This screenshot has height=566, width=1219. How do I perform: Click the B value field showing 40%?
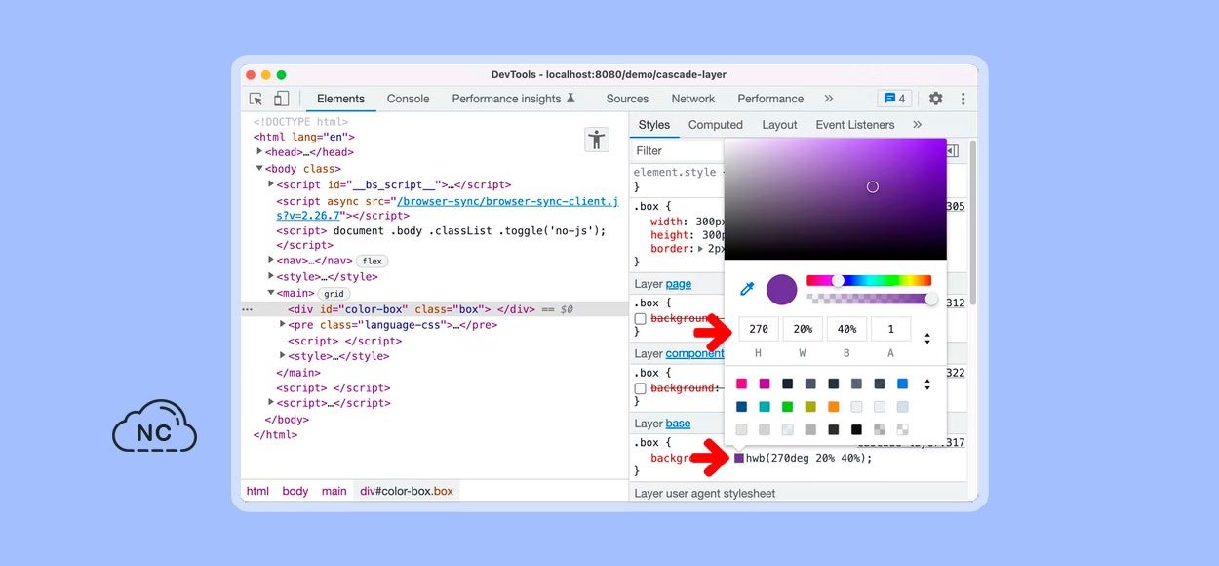coord(846,329)
